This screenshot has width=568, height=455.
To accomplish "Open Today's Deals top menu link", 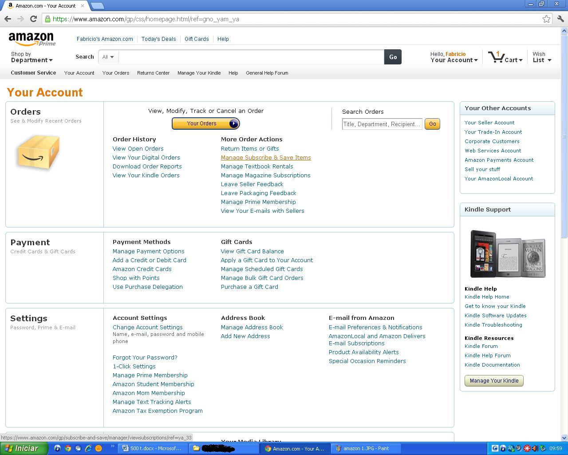I will point(158,39).
